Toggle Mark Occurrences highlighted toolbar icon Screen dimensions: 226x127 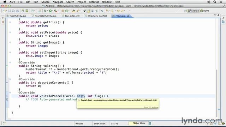pyautogui.click(x=89, y=11)
